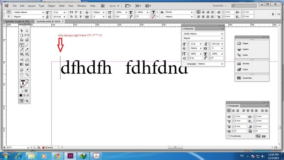
Task: Toggle Superscript in control bar
Action: pos(76,12)
